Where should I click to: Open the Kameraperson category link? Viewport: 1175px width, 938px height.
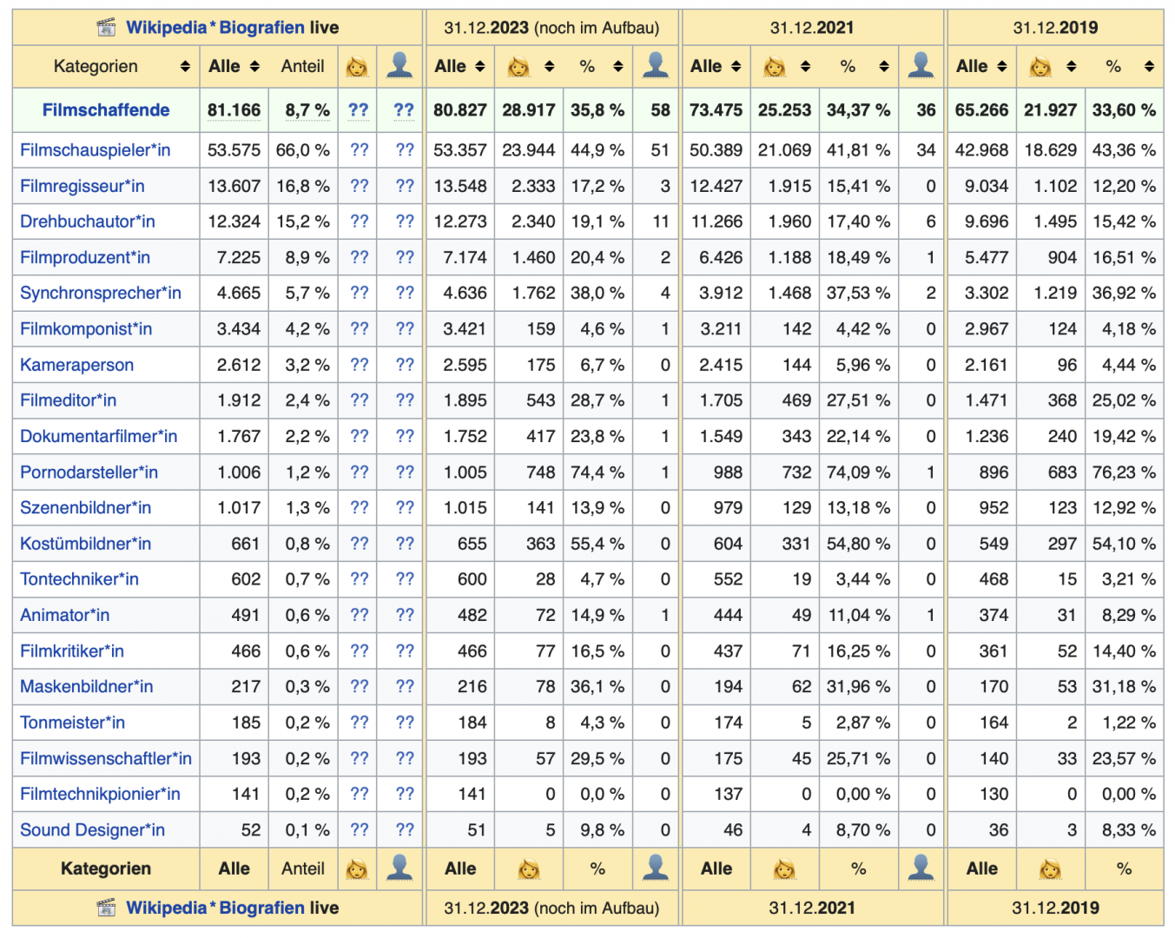76,365
